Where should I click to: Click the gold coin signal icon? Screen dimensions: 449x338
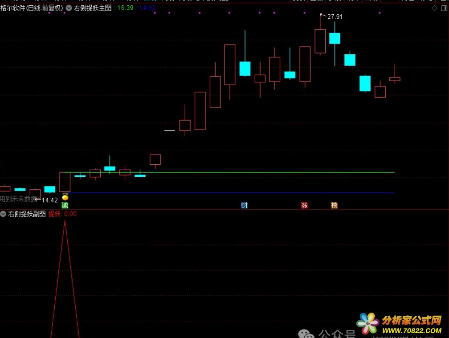(x=65, y=197)
